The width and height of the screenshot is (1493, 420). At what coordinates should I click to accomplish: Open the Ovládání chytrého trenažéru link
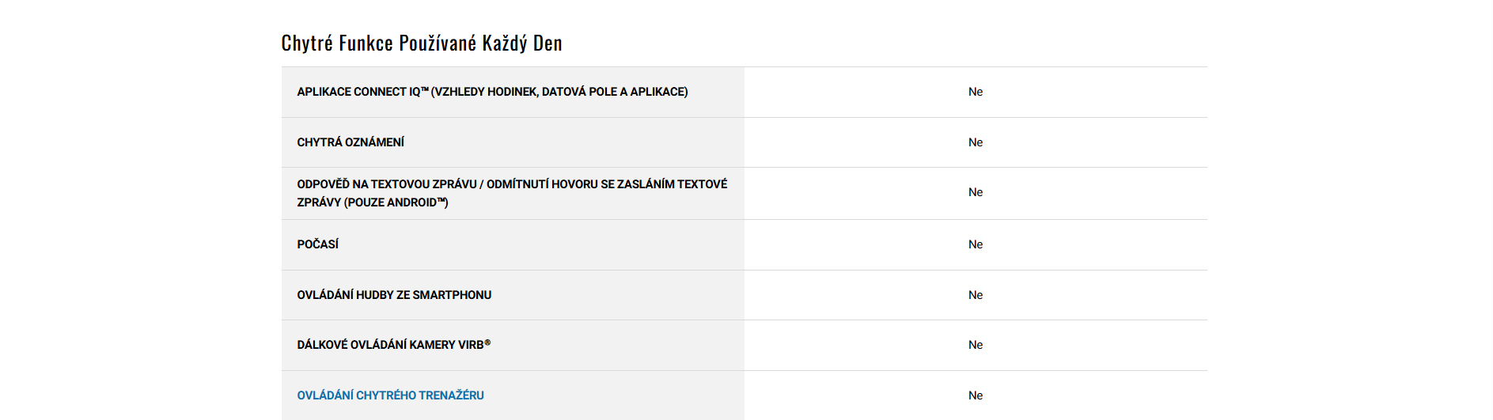(390, 395)
